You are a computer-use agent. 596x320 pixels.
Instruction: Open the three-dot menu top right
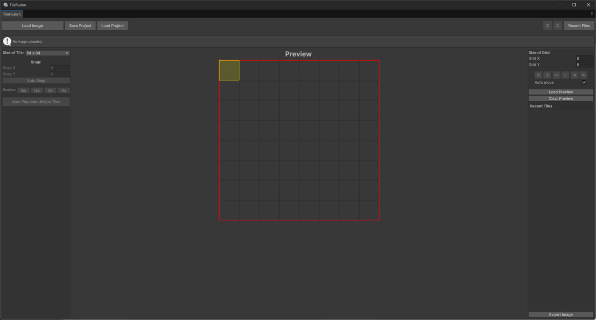tap(592, 14)
